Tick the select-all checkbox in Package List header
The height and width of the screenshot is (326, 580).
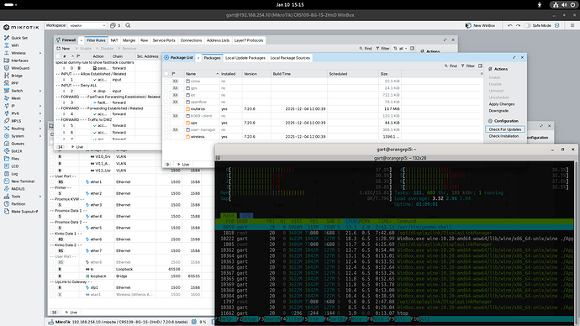(x=166, y=74)
